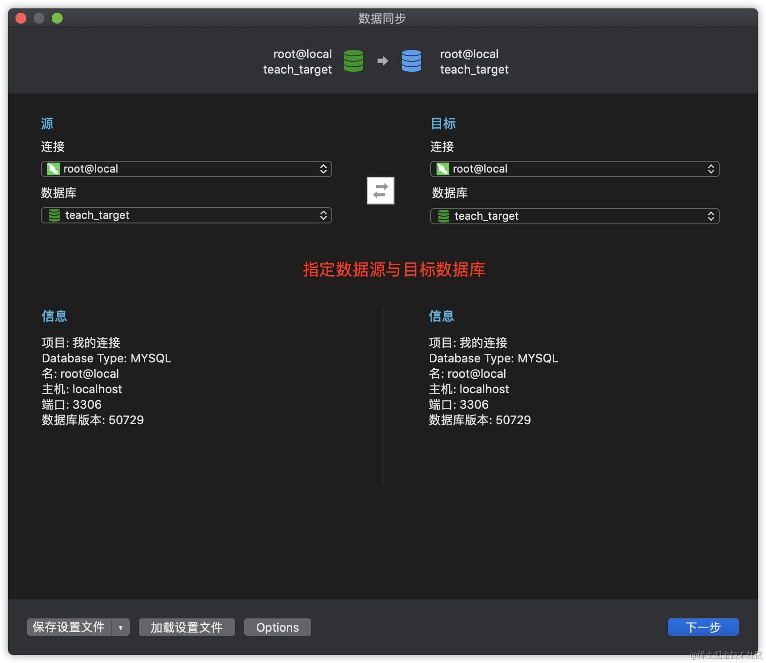Open the target 连接 dropdown
Screen dimensions: 766x663
coord(574,169)
